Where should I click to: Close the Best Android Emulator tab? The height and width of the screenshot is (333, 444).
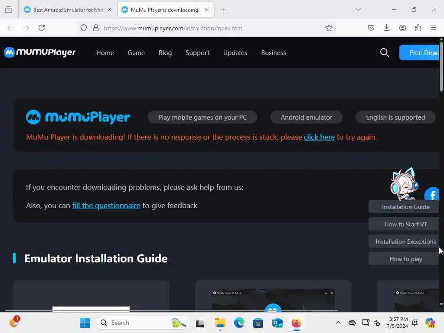[x=109, y=10]
